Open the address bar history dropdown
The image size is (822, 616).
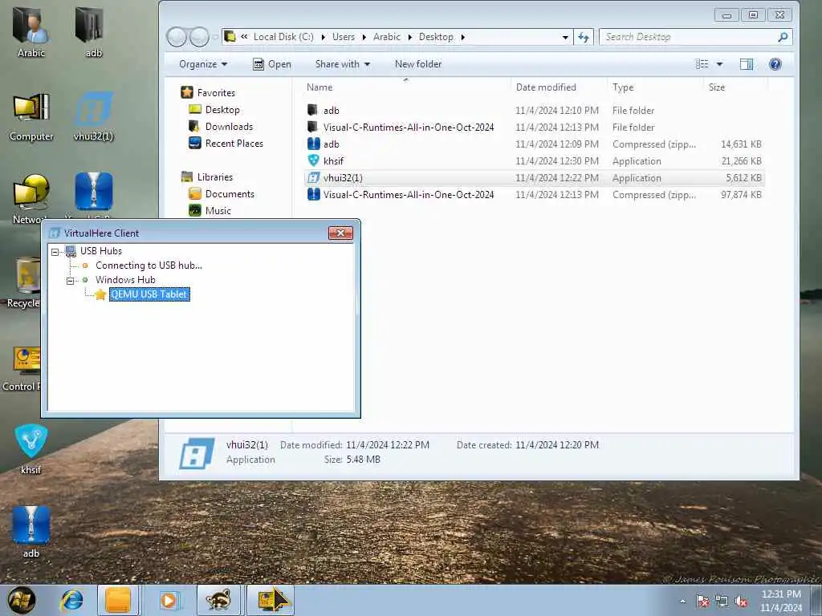(565, 37)
